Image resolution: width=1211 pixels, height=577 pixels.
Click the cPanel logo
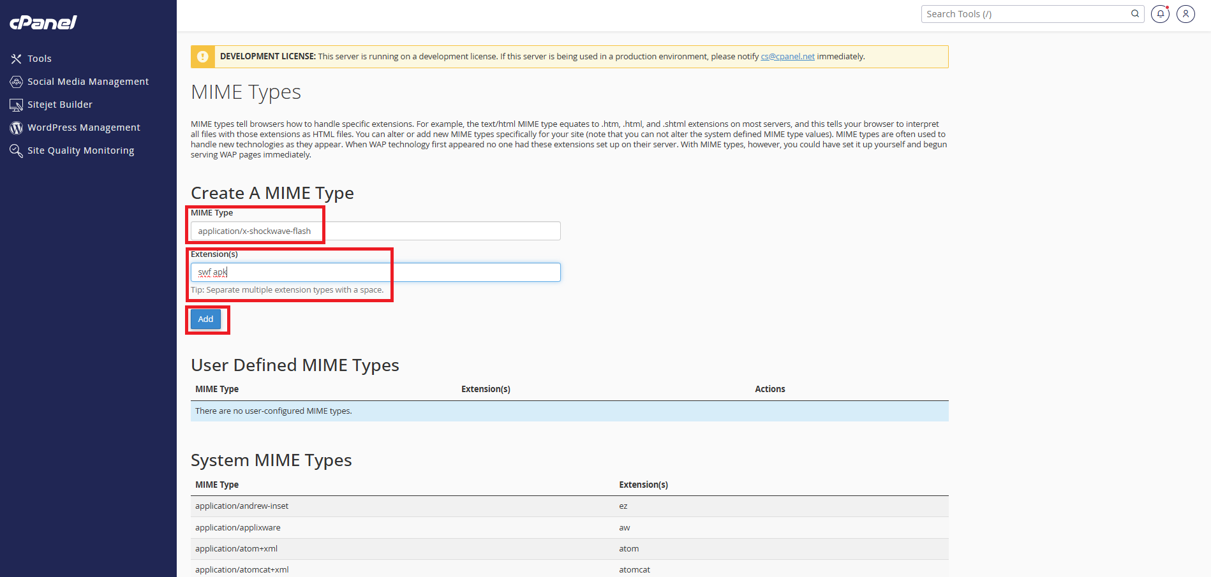pyautogui.click(x=43, y=22)
